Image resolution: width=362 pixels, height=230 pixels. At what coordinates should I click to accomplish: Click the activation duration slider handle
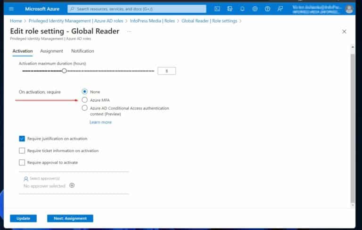tap(65, 71)
